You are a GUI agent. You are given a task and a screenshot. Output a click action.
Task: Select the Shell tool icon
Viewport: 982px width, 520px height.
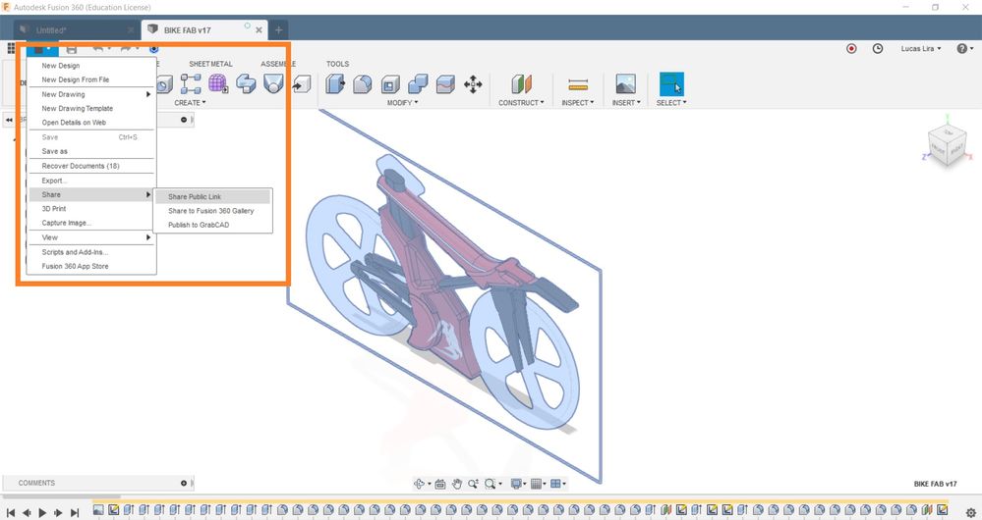click(x=390, y=83)
